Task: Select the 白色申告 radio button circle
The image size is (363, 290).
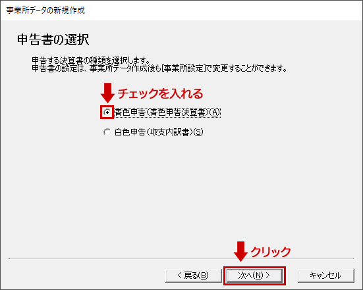Action: pos(107,132)
